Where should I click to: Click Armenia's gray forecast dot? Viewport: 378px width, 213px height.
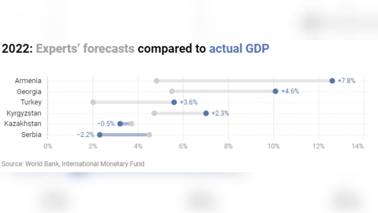point(156,81)
